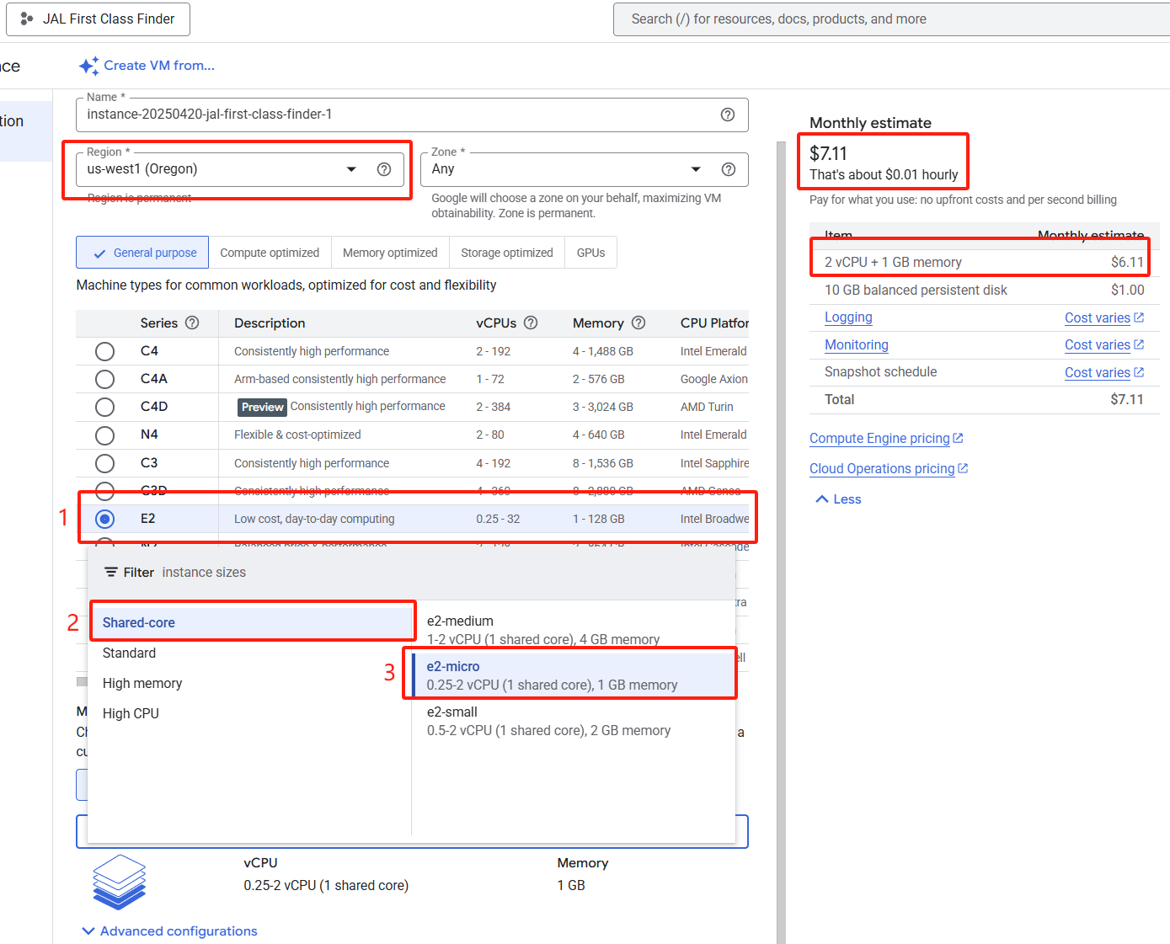The image size is (1170, 944).
Task: Click help icon next to vCPUs header
Action: click(x=531, y=323)
